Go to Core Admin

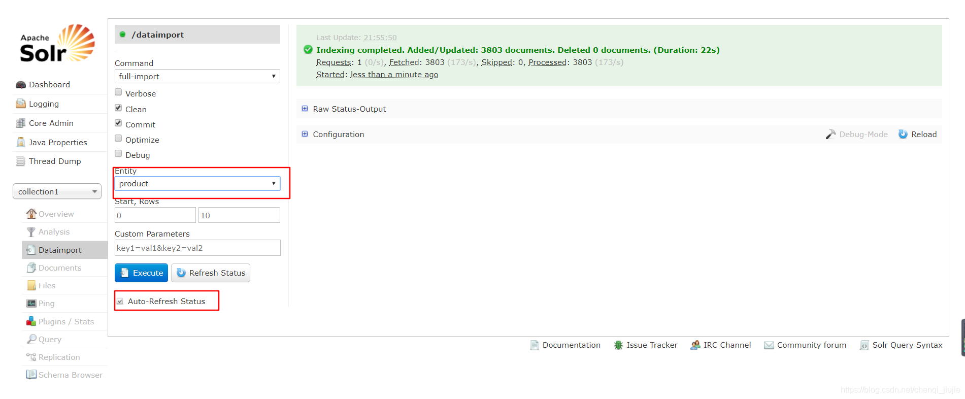click(51, 123)
